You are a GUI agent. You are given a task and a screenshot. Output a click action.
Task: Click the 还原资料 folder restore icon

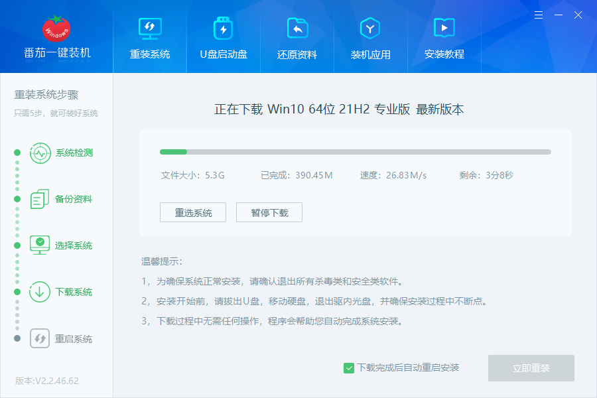(297, 28)
